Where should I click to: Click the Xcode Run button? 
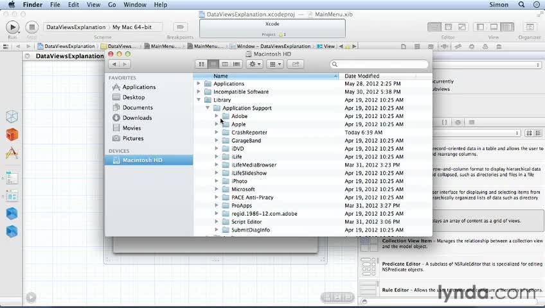[12, 27]
